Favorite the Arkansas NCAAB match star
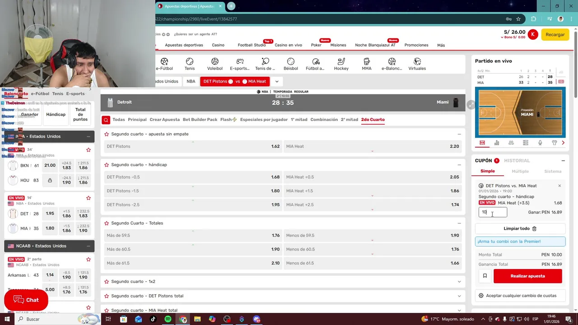The height and width of the screenshot is (325, 578). (89, 260)
